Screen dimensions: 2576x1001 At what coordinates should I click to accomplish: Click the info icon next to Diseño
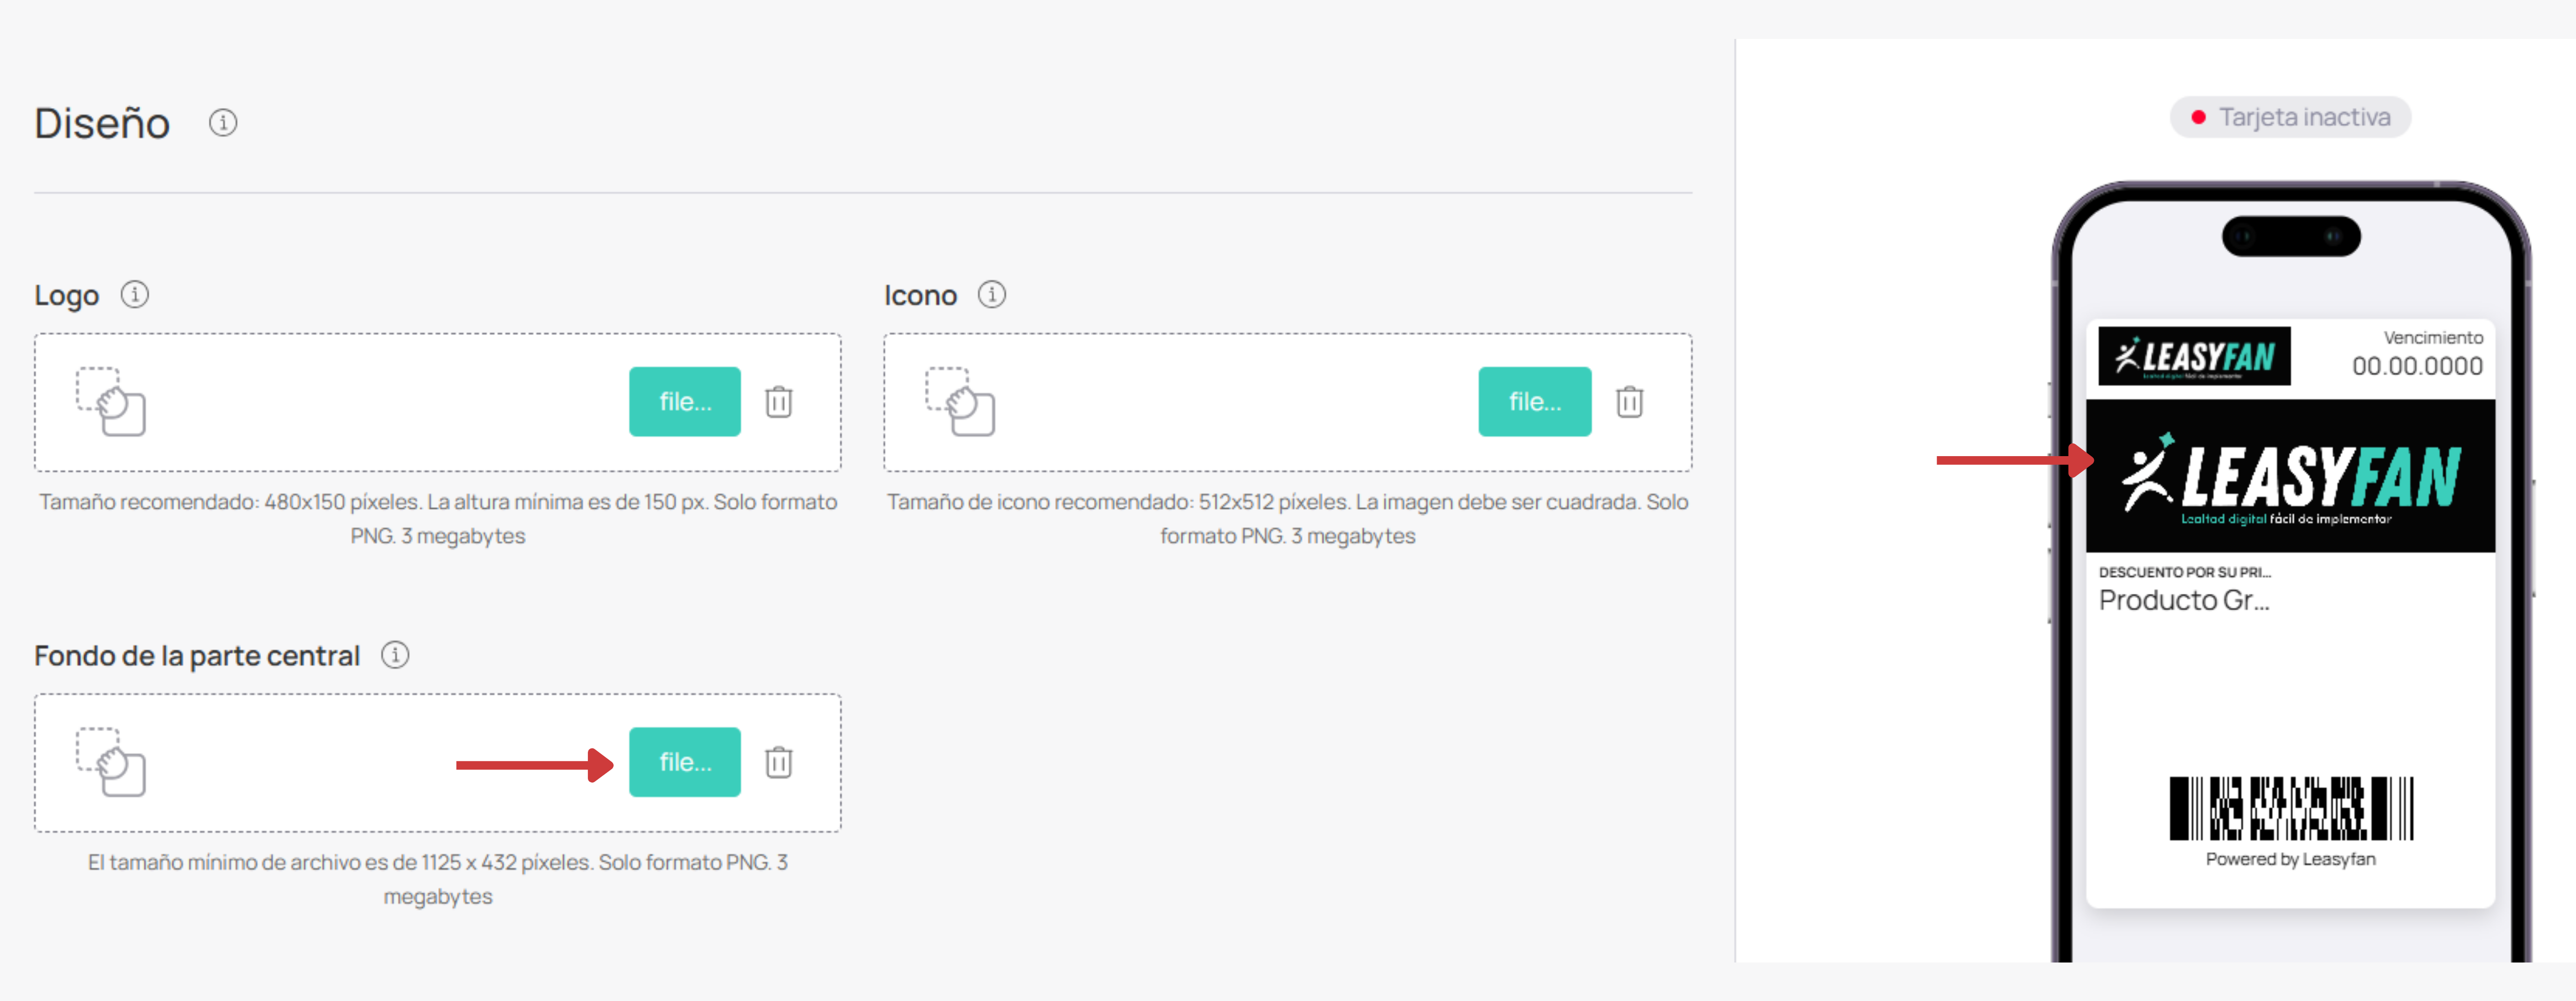223,123
